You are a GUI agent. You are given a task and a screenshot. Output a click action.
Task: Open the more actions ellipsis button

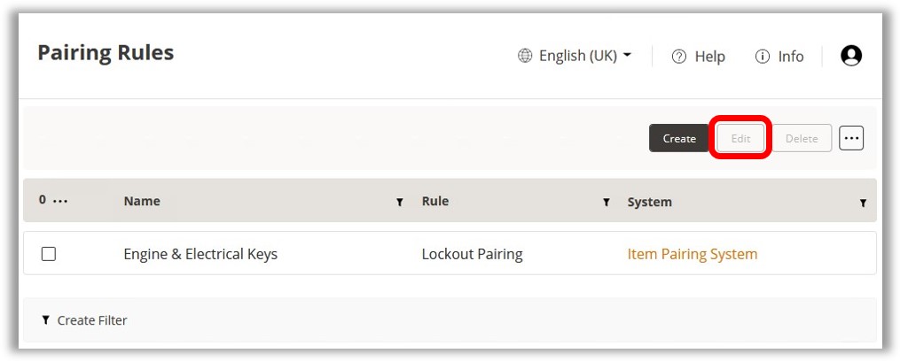(x=851, y=138)
